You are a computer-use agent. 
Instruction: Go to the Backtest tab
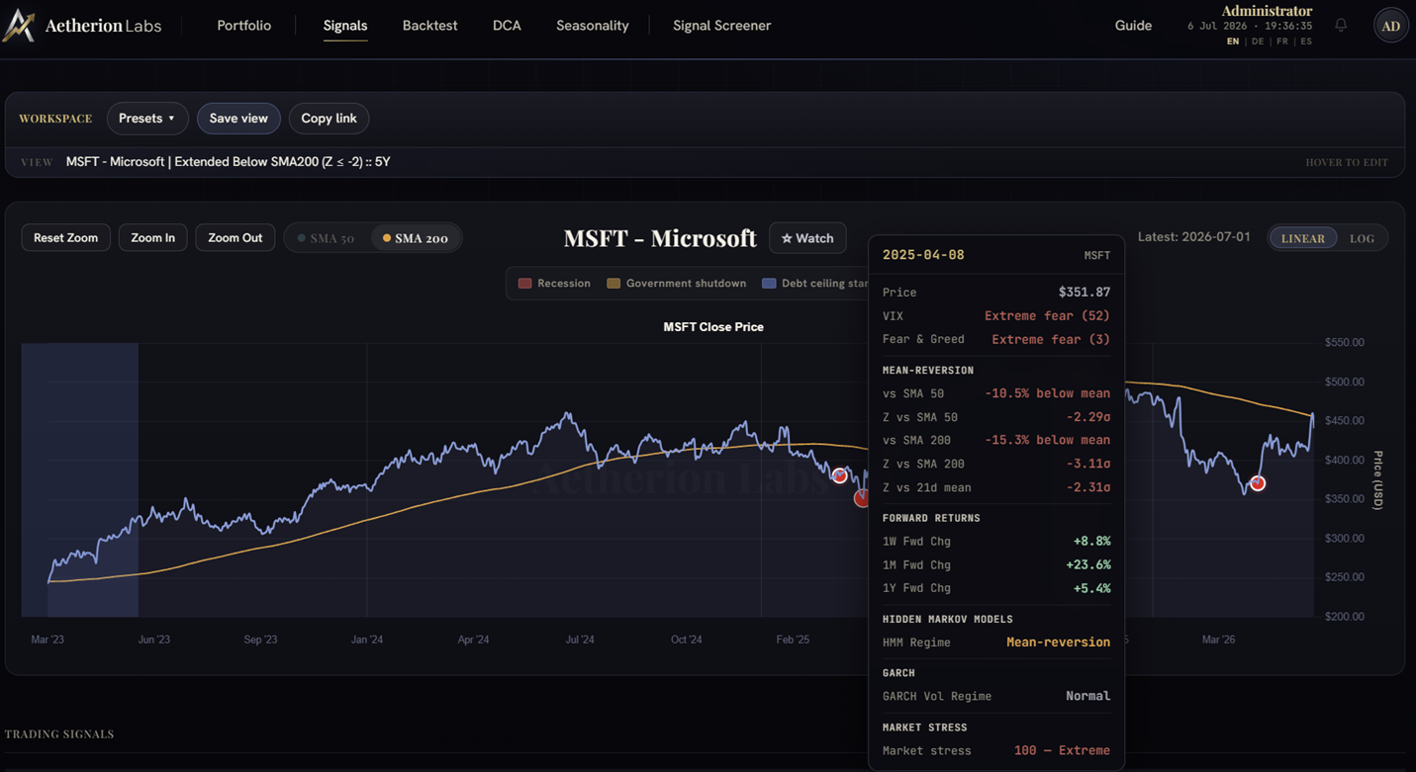pyautogui.click(x=429, y=26)
